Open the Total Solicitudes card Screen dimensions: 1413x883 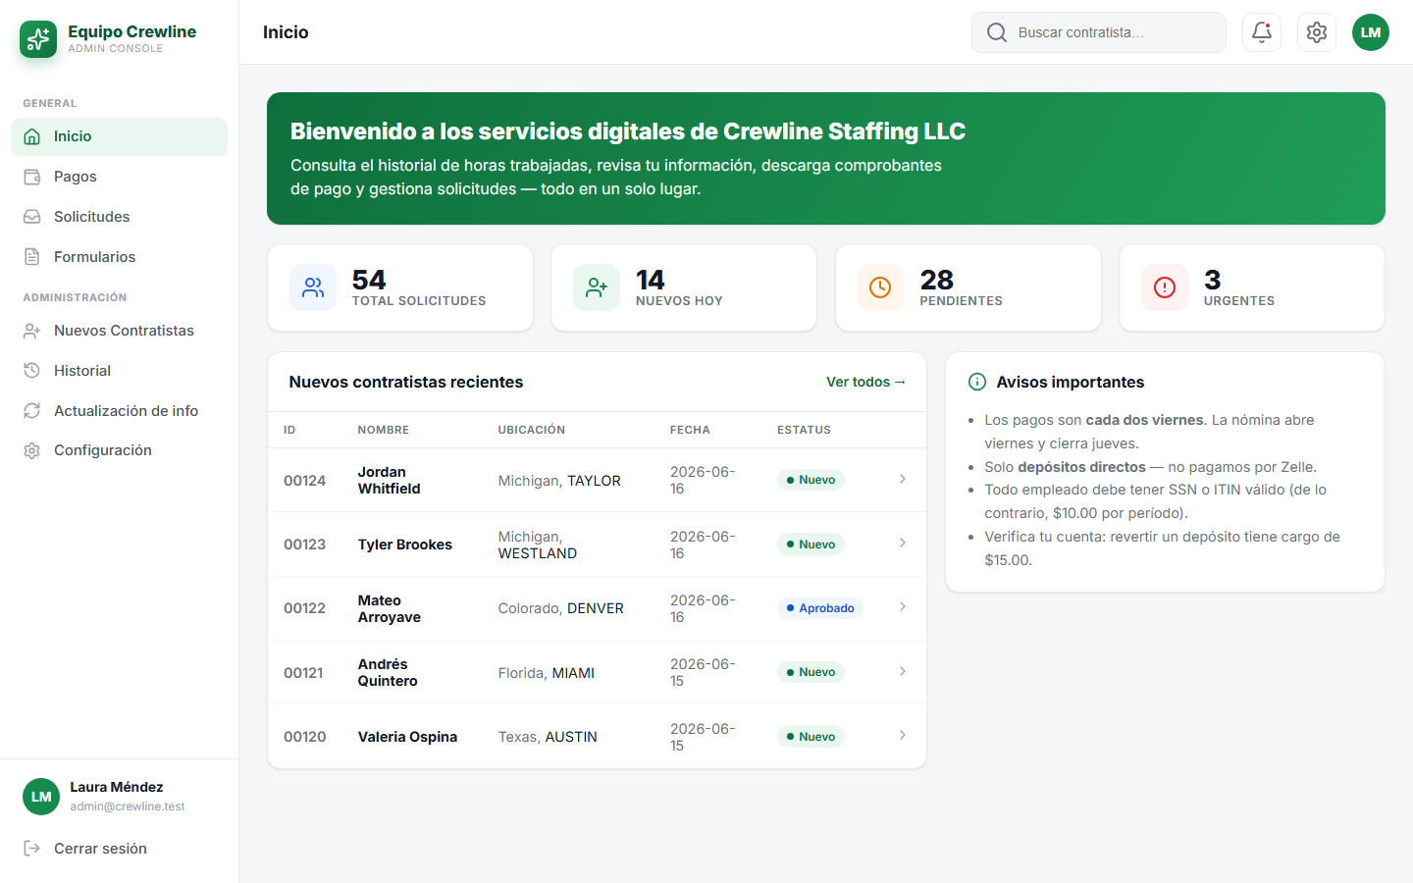coord(400,287)
